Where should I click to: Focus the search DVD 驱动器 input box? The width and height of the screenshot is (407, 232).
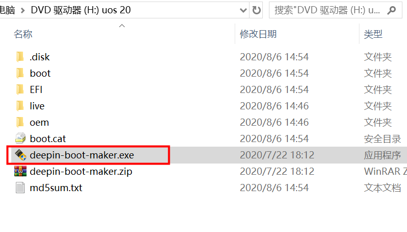coord(328,10)
